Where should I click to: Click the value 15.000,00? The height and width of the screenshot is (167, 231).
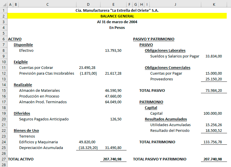(x=214, y=73)
